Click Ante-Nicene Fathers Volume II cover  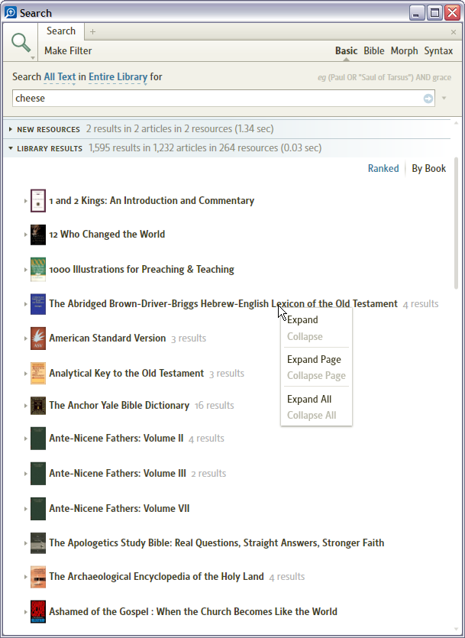tap(38, 439)
